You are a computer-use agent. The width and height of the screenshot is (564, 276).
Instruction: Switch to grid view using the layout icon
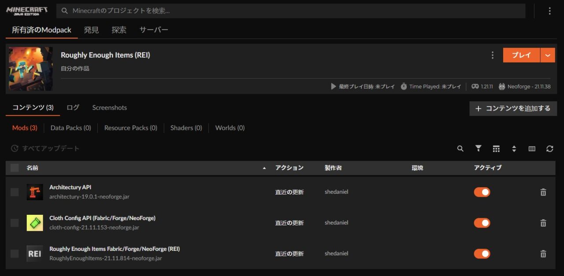496,149
